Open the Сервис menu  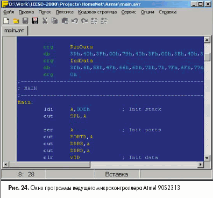coord(129,12)
